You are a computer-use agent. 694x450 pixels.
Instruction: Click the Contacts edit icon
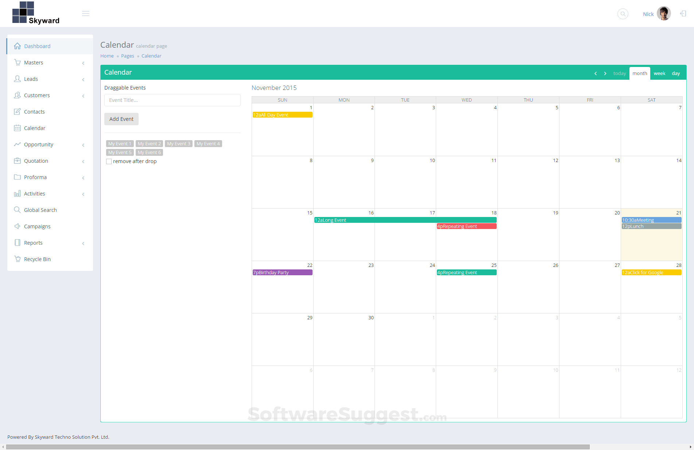coord(17,111)
